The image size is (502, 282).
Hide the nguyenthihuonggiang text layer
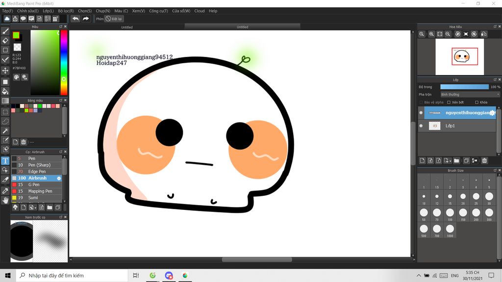(x=421, y=113)
